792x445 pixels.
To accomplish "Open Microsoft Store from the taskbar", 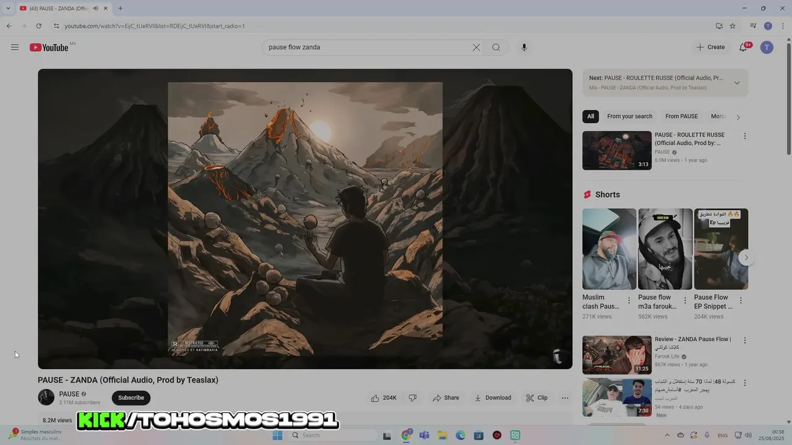I will [x=478, y=435].
